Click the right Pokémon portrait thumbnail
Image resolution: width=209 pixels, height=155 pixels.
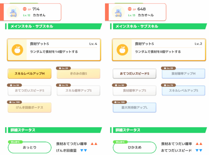click(x=118, y=12)
